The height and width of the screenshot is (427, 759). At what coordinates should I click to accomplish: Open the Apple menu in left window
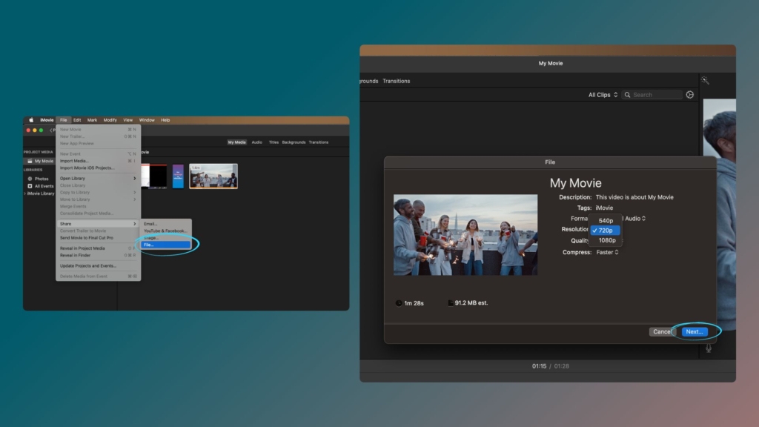point(31,120)
